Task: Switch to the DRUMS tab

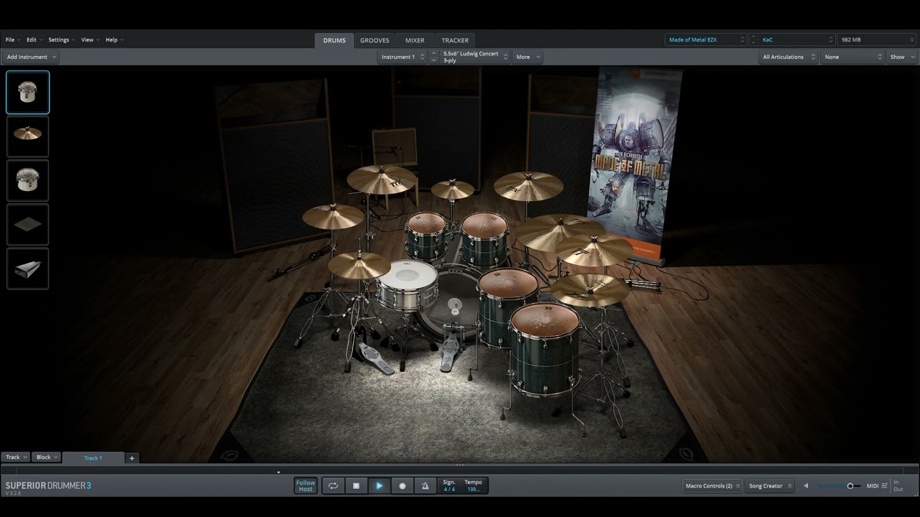Action: [x=334, y=40]
